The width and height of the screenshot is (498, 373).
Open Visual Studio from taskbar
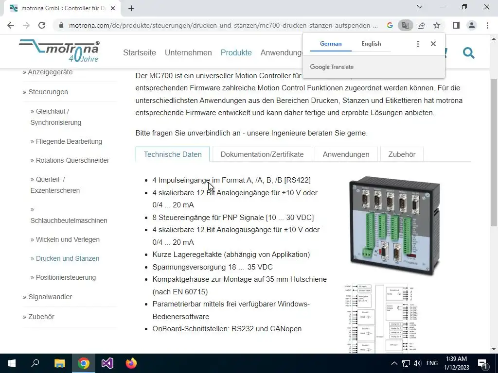click(x=107, y=363)
